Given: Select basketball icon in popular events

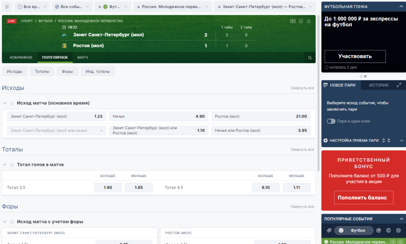Looking at the screenshot, I should [389, 230].
